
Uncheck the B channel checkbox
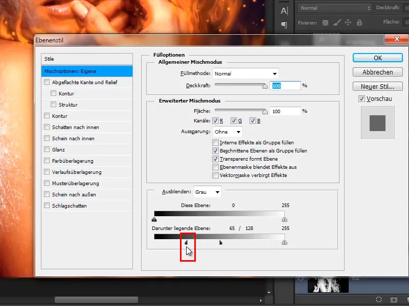[253, 120]
